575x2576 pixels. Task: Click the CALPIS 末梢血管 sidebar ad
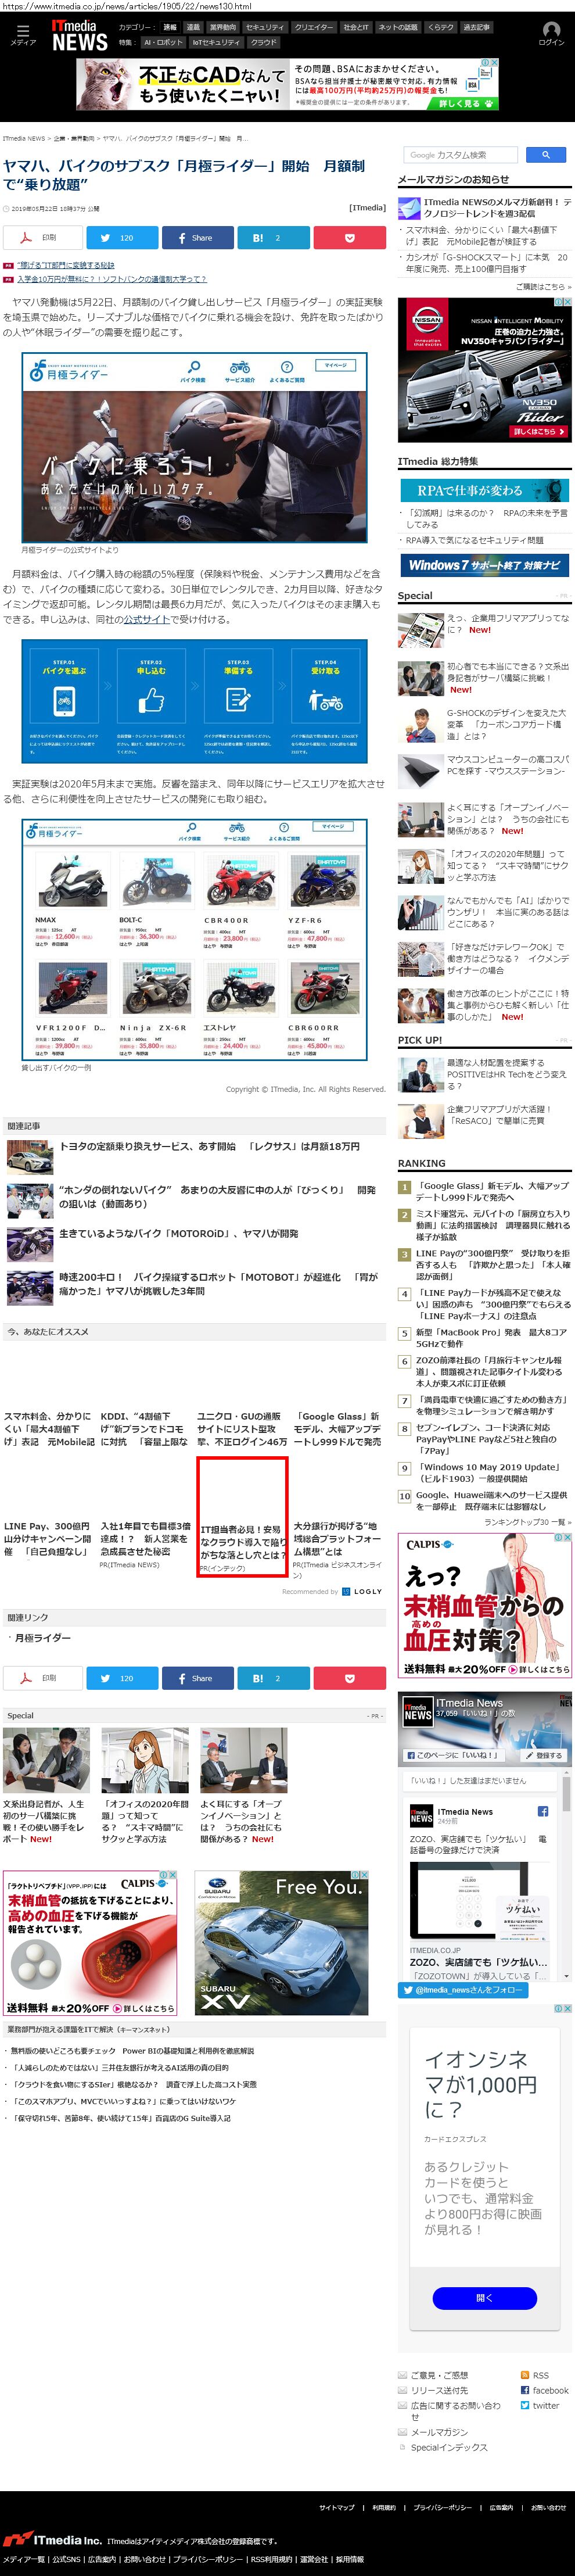[486, 1605]
